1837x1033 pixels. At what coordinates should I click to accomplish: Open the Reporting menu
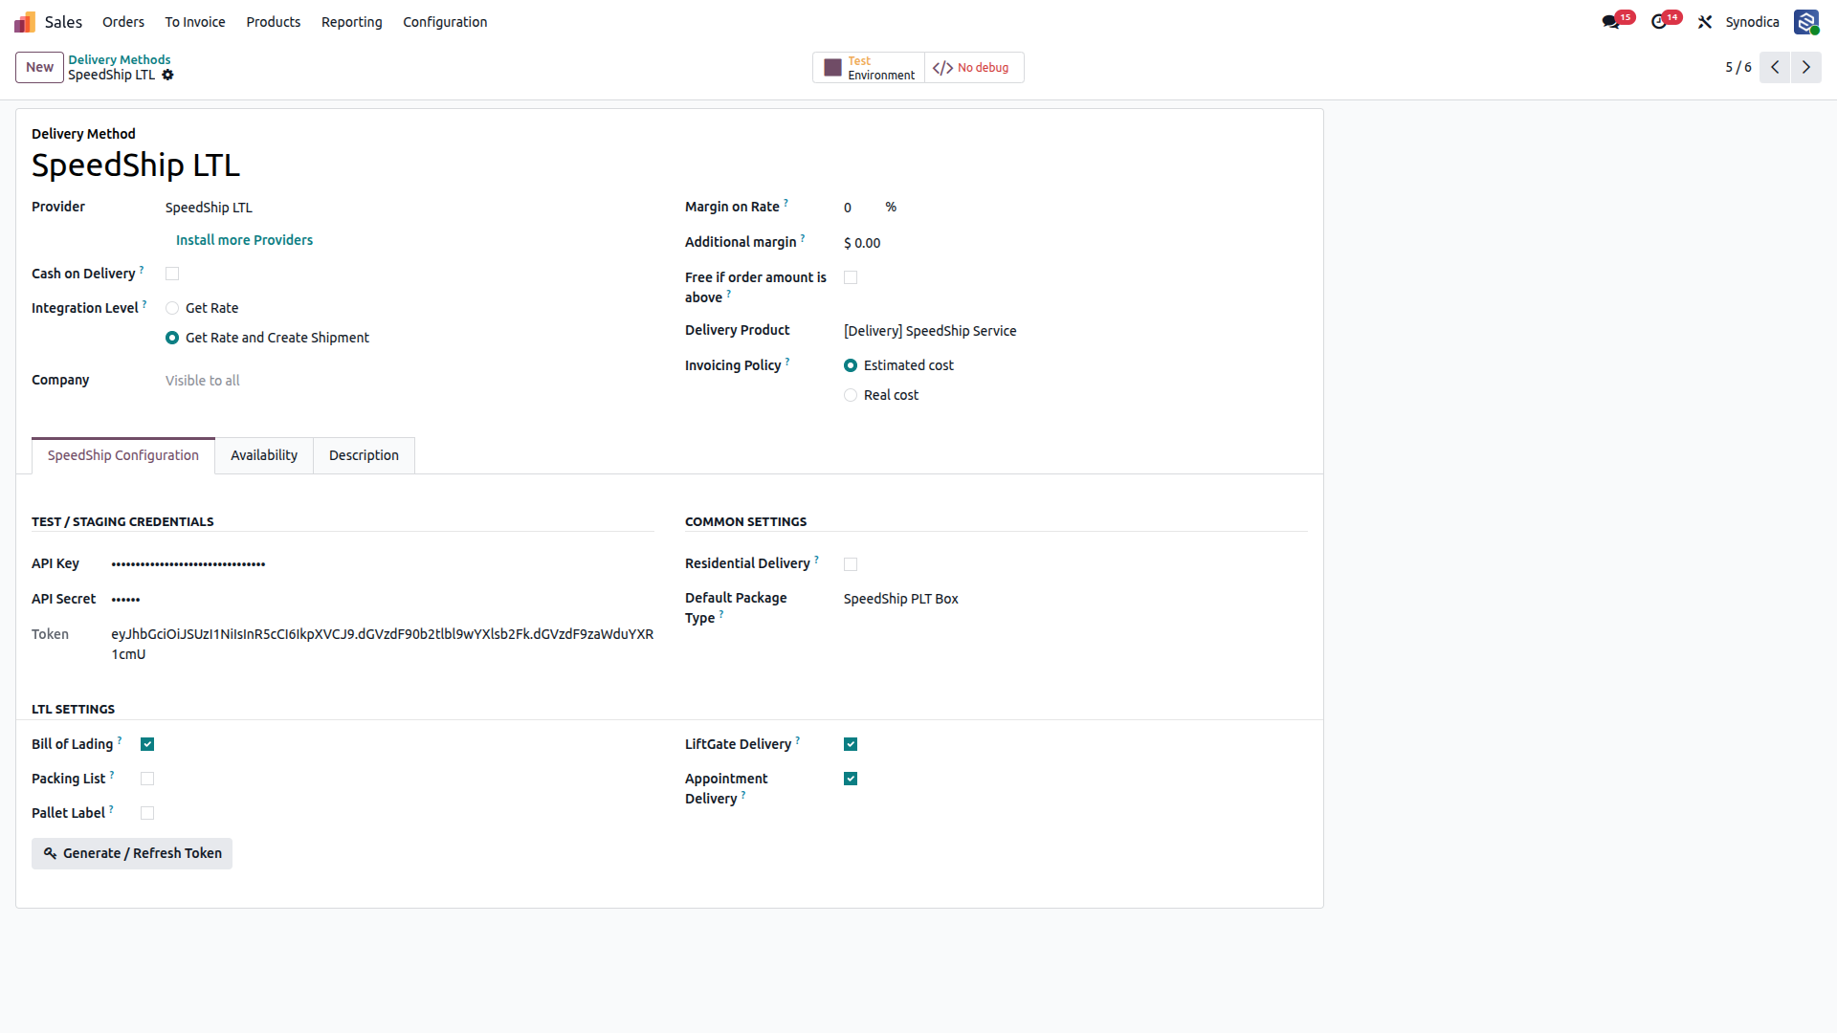(x=352, y=22)
